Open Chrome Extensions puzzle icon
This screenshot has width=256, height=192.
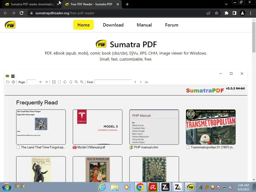[x=226, y=13]
